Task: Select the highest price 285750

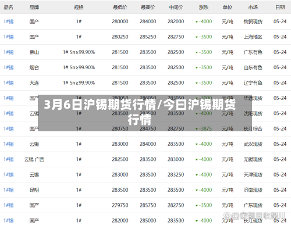Action: pos(148,205)
